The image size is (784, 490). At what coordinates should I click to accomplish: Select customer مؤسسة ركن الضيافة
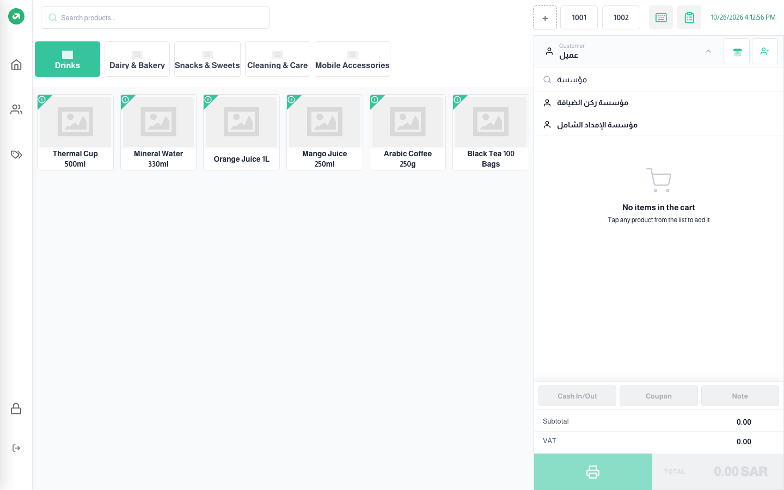(659, 102)
